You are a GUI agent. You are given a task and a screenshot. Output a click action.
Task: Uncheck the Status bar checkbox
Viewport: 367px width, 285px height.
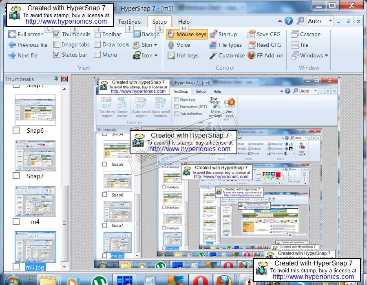point(57,55)
